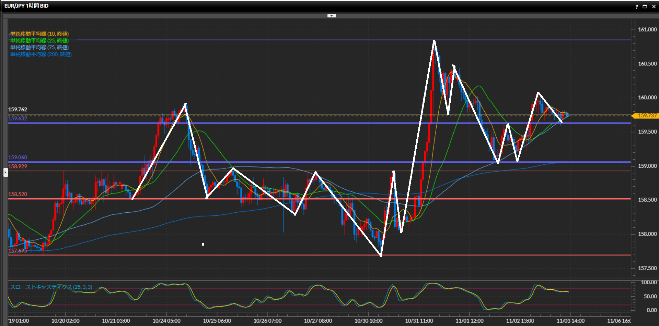This screenshot has height=326, width=659.
Task: Click the 160.500 price axis label
Action: (647, 64)
